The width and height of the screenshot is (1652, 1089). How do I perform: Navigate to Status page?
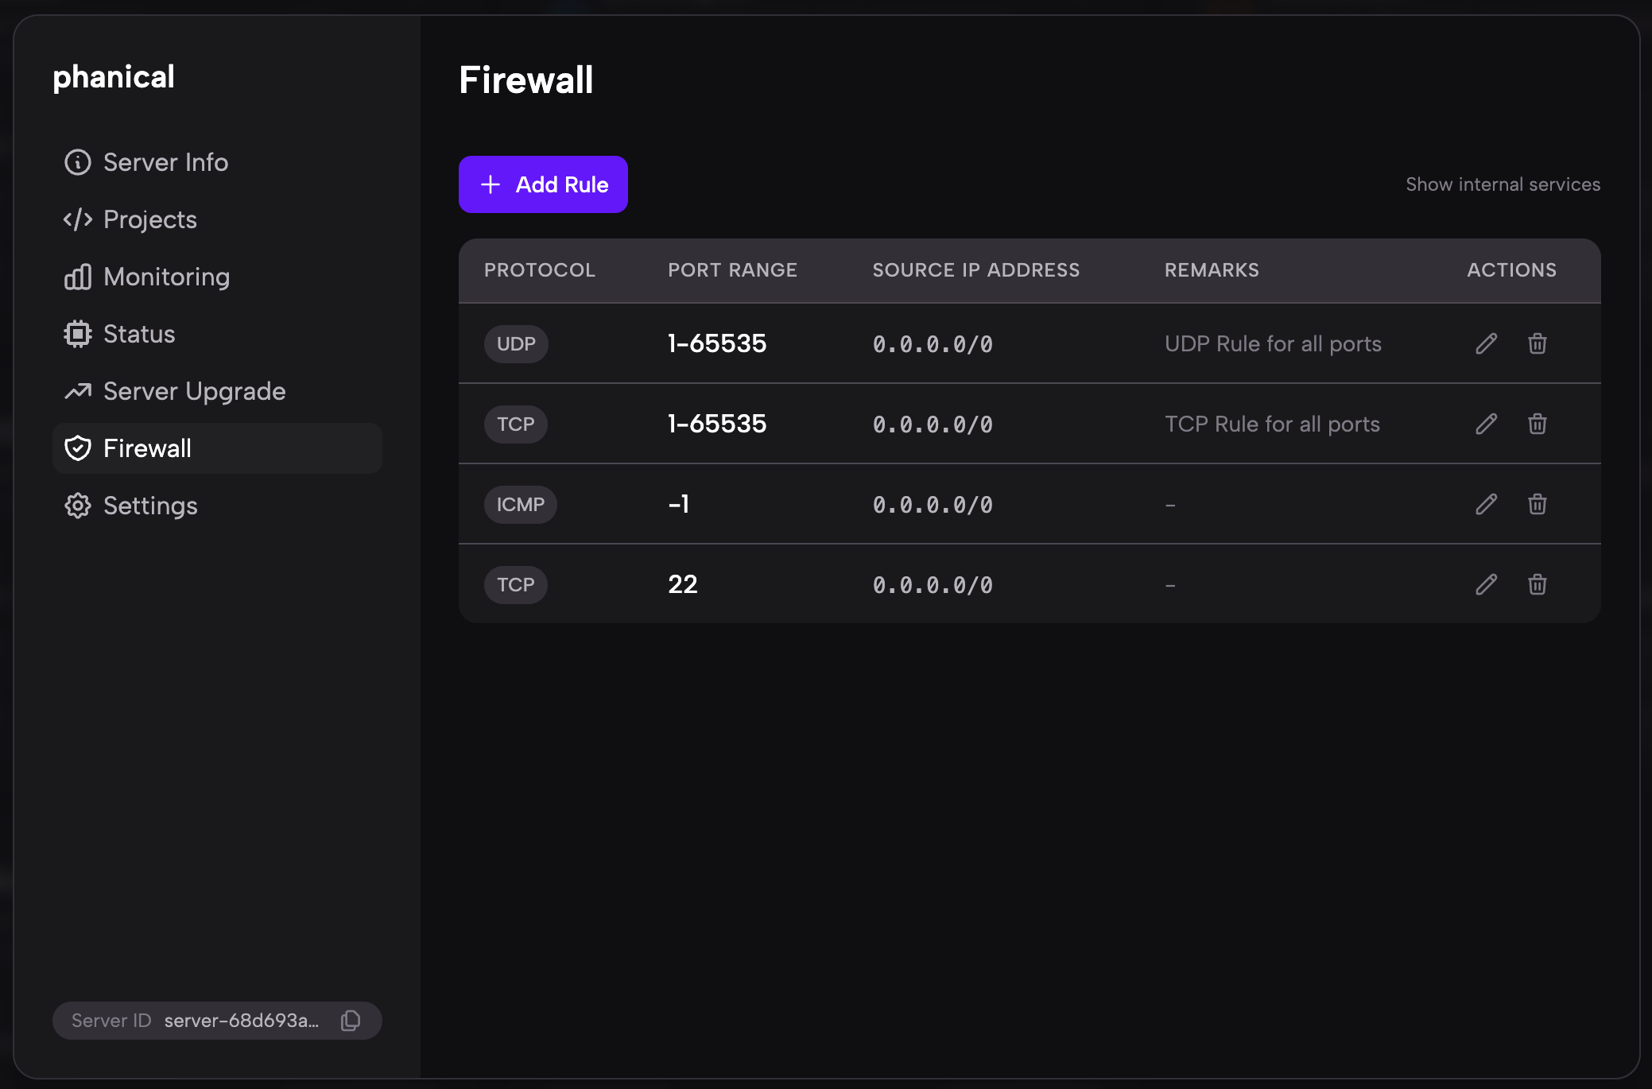pos(139,334)
